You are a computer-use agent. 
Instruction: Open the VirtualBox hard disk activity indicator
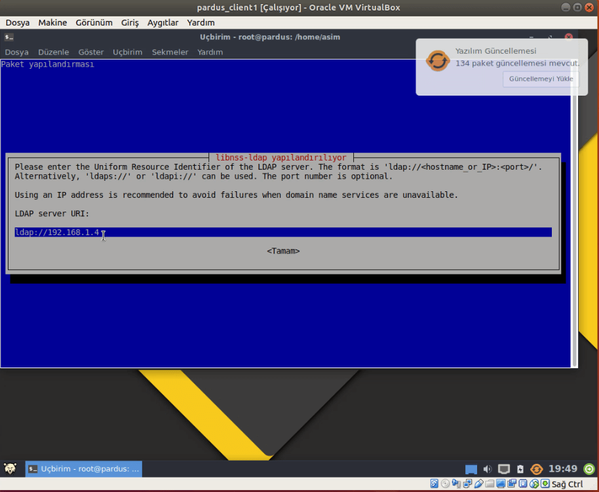tap(435, 483)
